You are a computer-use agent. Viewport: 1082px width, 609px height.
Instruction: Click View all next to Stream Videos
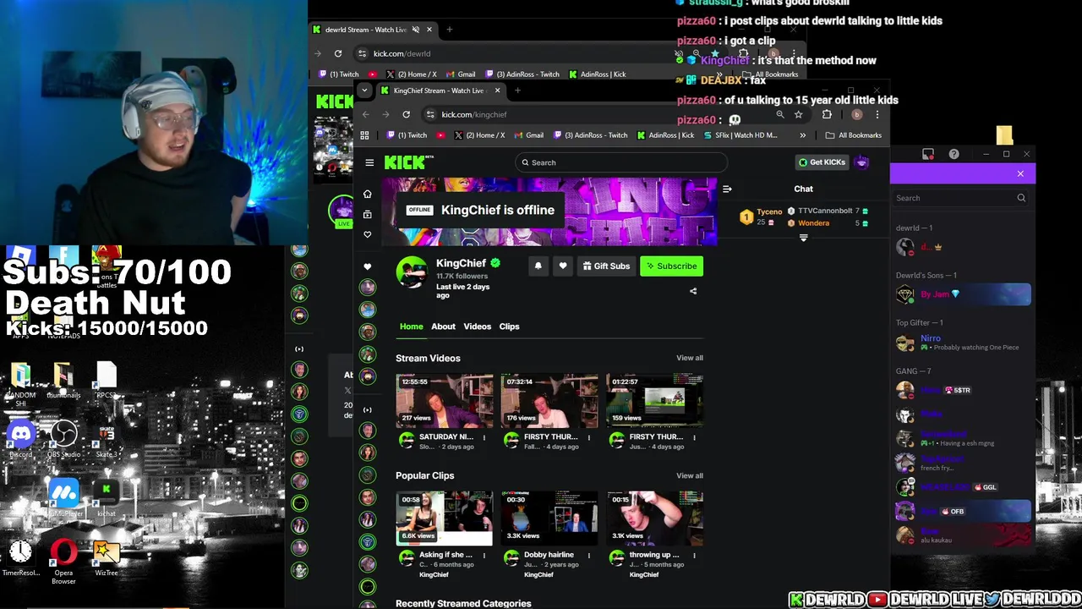click(x=689, y=358)
